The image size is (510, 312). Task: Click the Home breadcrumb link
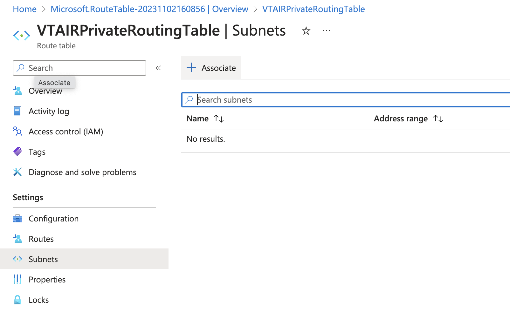pyautogui.click(x=24, y=9)
